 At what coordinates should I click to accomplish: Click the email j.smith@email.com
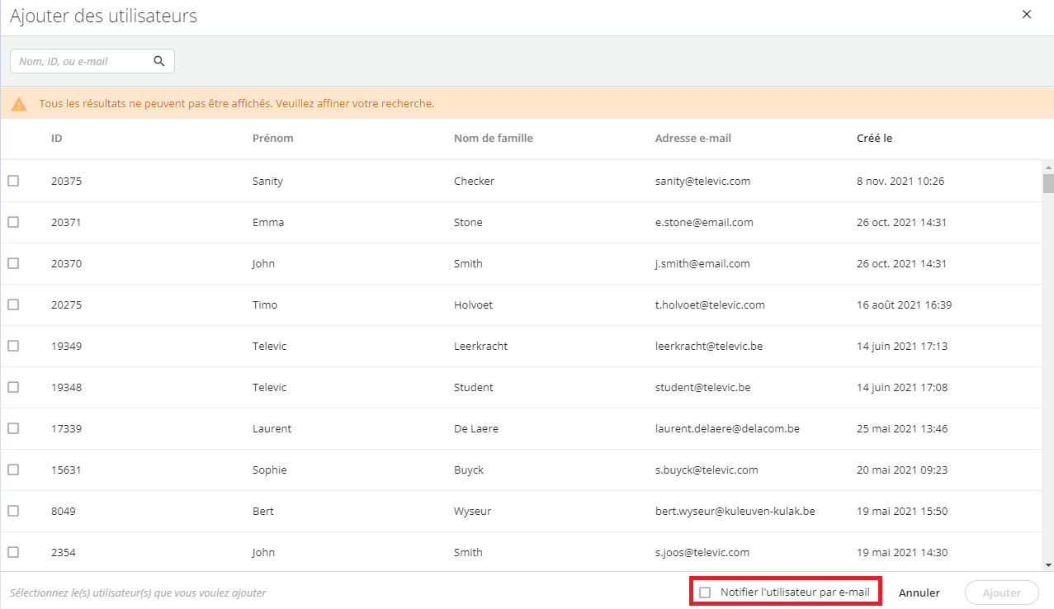point(702,263)
